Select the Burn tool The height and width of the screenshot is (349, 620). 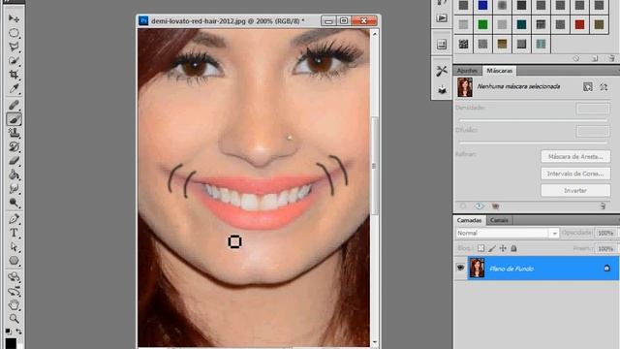coord(14,203)
